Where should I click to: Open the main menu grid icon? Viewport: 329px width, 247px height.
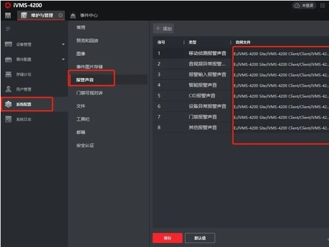point(8,15)
